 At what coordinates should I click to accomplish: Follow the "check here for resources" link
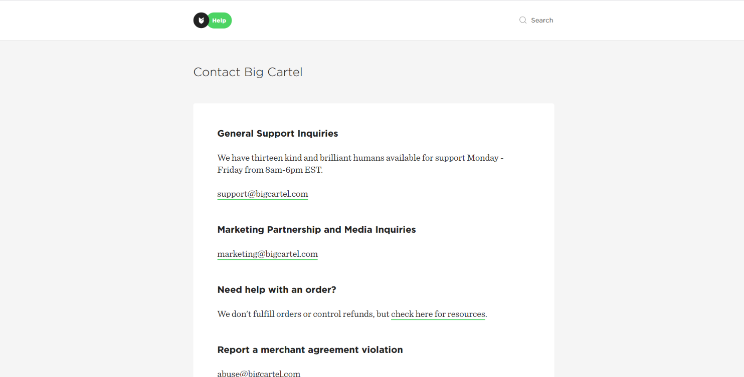pyautogui.click(x=438, y=314)
